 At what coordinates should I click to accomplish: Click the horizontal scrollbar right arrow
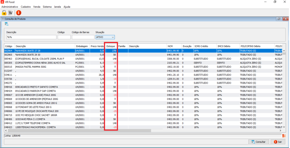point(281,131)
